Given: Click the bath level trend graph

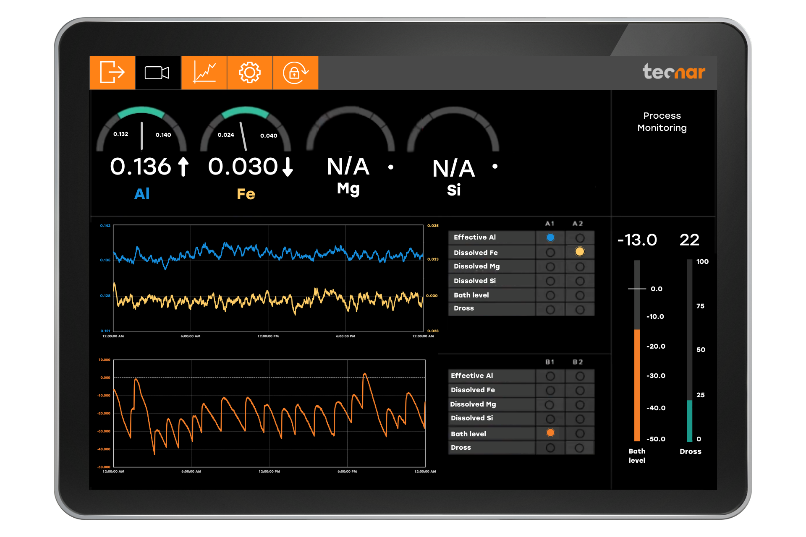Looking at the screenshot, I should point(269,413).
